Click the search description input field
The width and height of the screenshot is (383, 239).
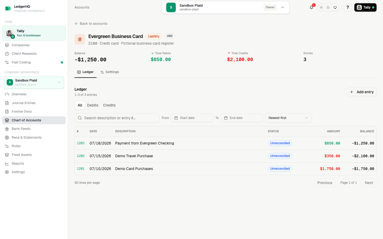point(117,118)
